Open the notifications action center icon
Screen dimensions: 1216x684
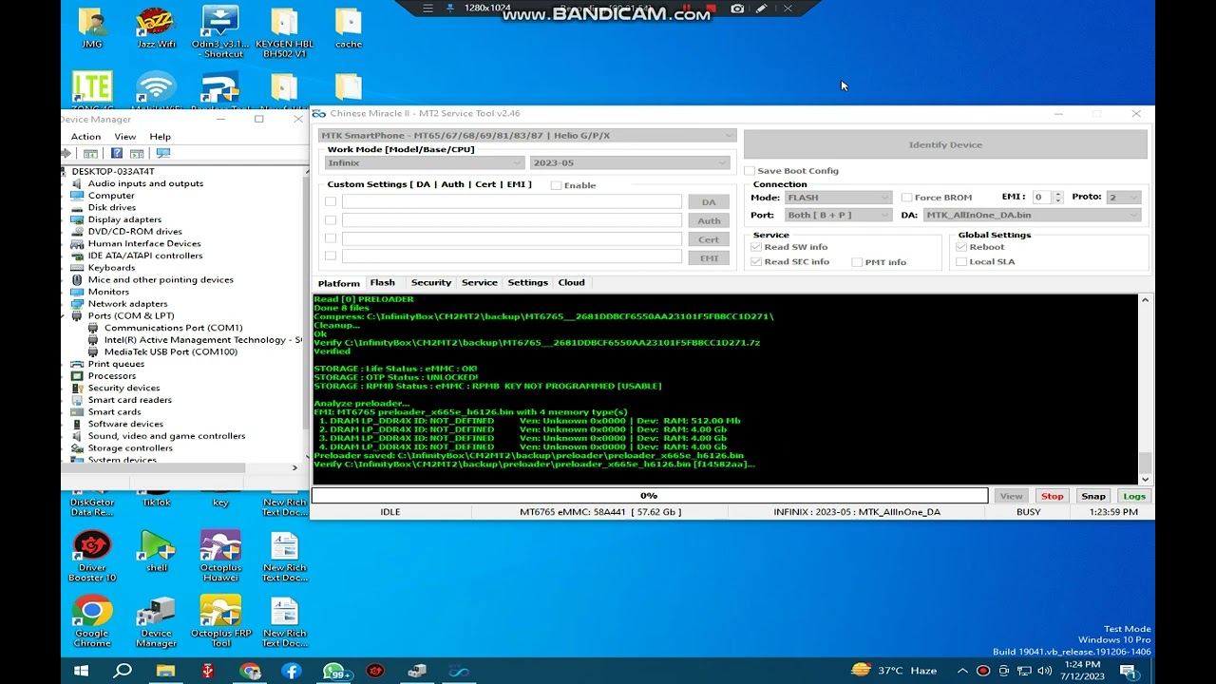pyautogui.click(x=1130, y=672)
